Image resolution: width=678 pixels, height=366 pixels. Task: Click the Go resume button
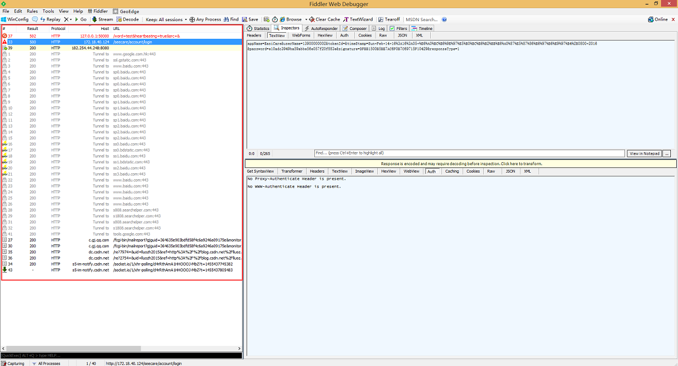[x=81, y=19]
